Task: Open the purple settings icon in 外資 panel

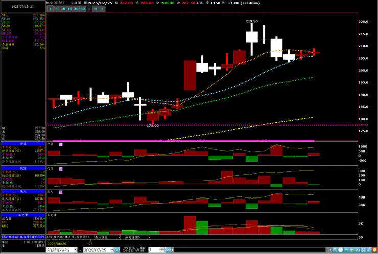Action: pyautogui.click(x=61, y=144)
